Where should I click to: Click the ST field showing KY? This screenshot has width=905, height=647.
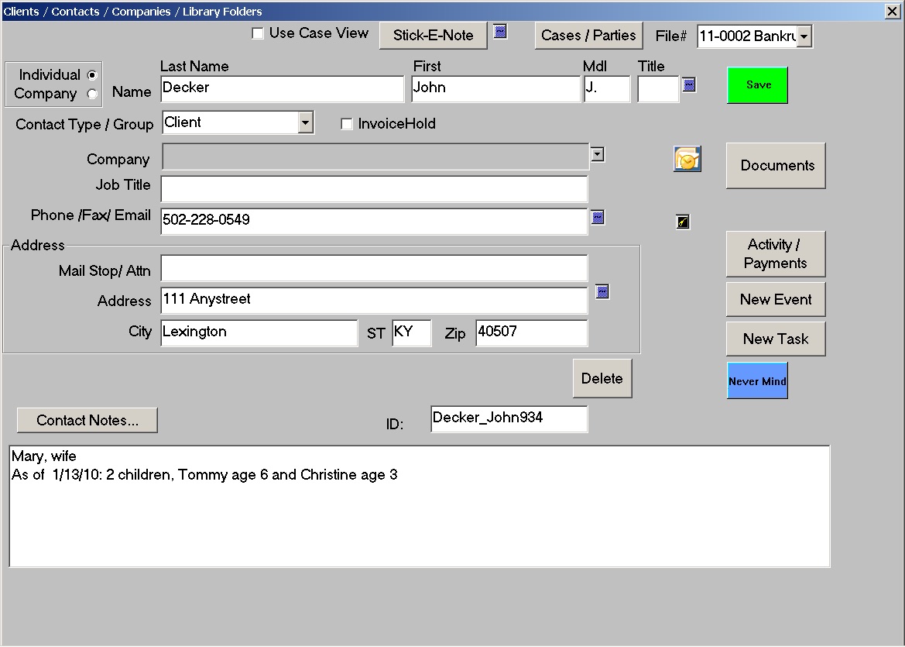412,332
